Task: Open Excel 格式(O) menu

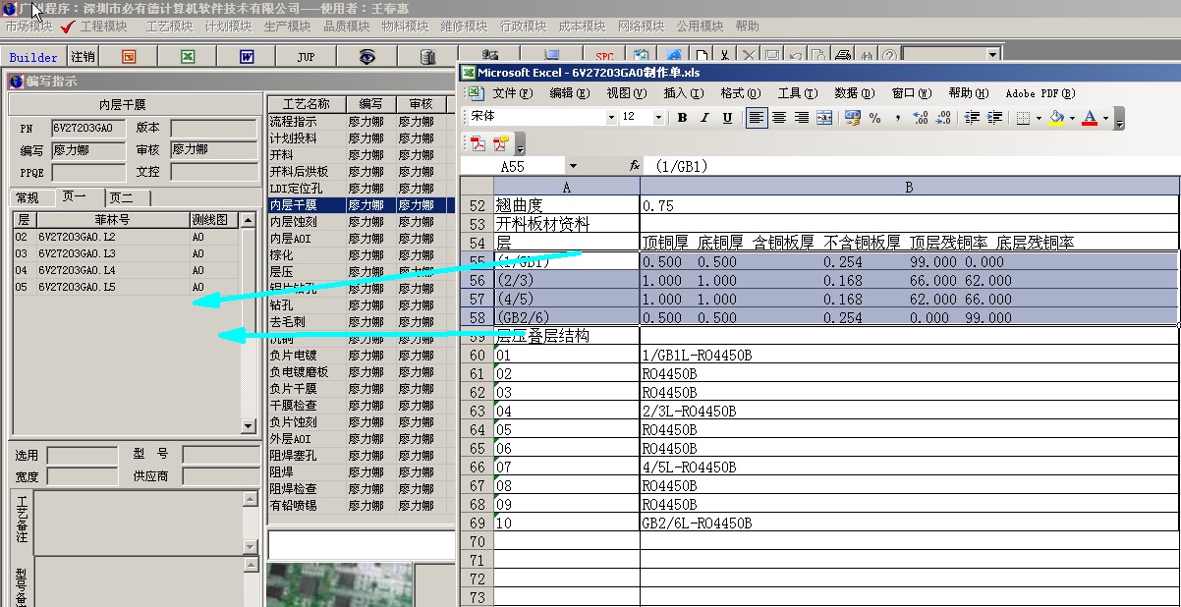Action: [x=740, y=93]
